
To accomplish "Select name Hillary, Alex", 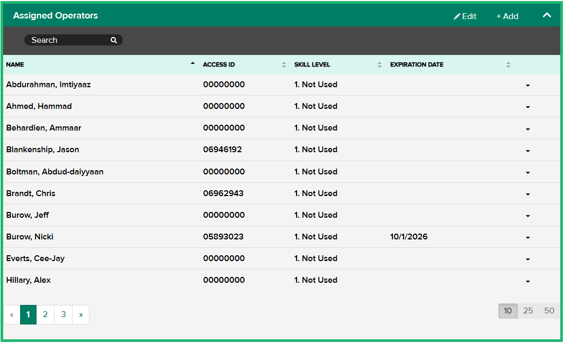I will [29, 280].
